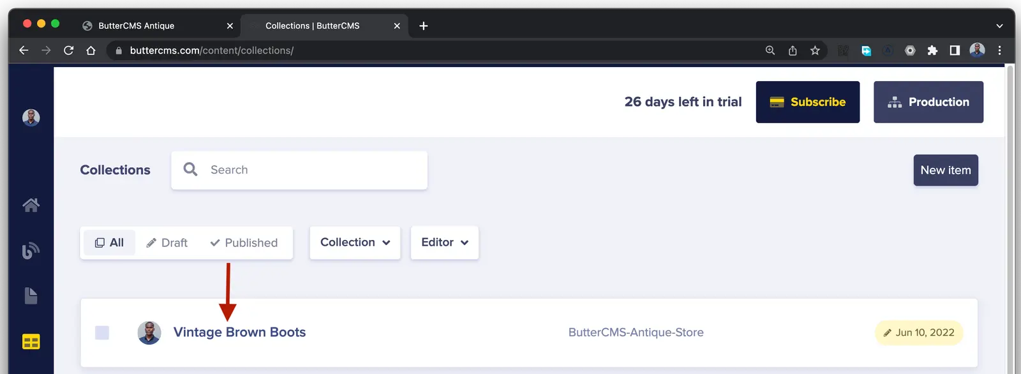Close the Collections | ButterCMS tab
This screenshot has width=1021, height=374.
(x=397, y=26)
